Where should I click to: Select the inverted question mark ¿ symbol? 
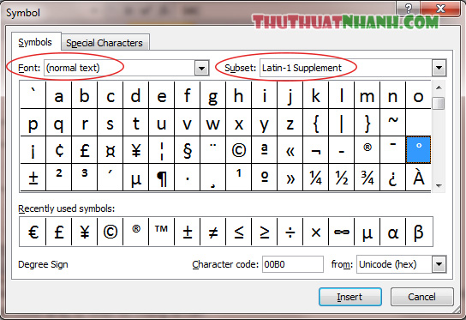[x=392, y=178]
